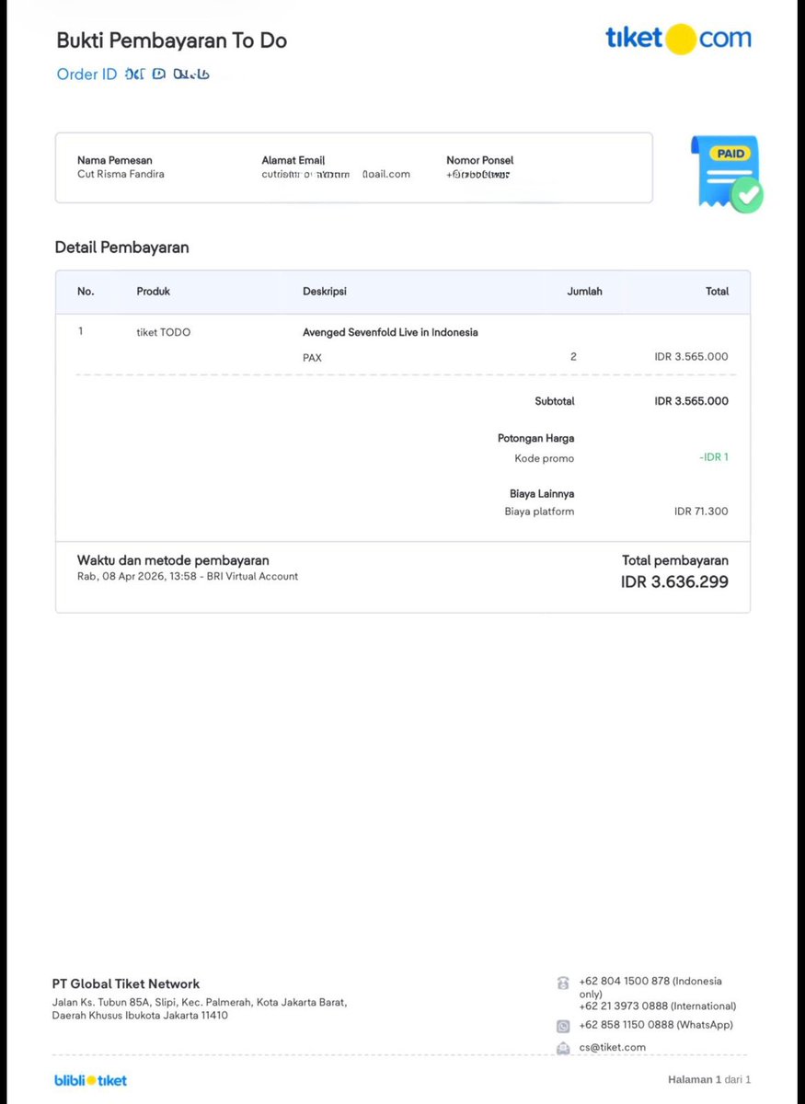805x1104 pixels.
Task: Click the 'Nomor Ponsel' label
Action: [x=480, y=160]
